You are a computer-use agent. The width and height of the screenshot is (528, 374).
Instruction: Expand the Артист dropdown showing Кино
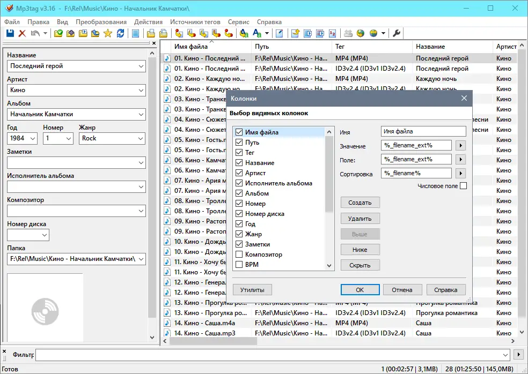pos(141,90)
